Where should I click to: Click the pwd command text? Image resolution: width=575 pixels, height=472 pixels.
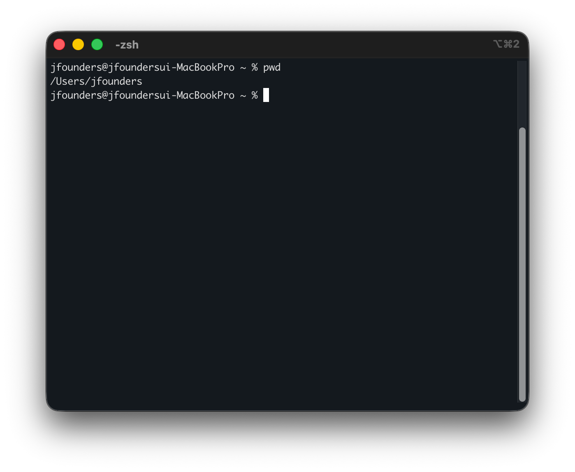click(272, 67)
